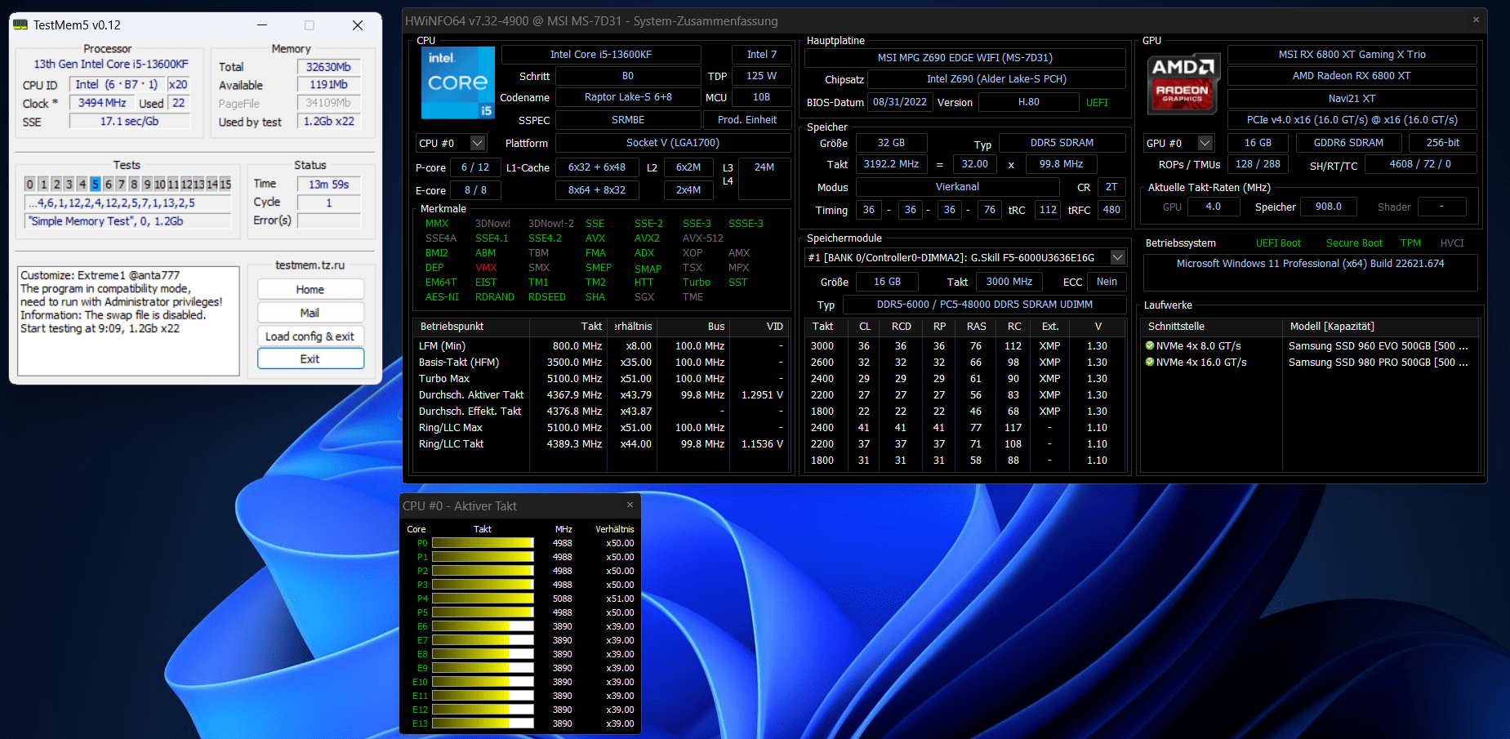Click 'Socket V (LGA1700)' platform field
The width and height of the screenshot is (1510, 739).
(x=673, y=143)
